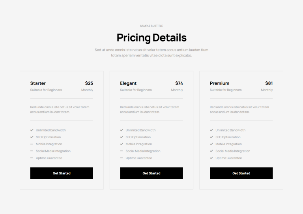The height and width of the screenshot is (214, 303).
Task: Click the Sample Subtitle text
Action: point(151,26)
